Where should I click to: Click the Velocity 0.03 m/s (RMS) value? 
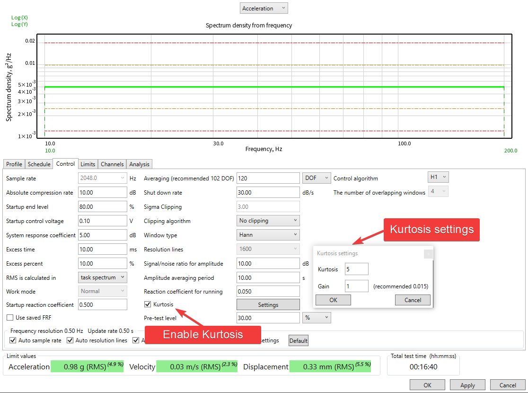(x=197, y=366)
